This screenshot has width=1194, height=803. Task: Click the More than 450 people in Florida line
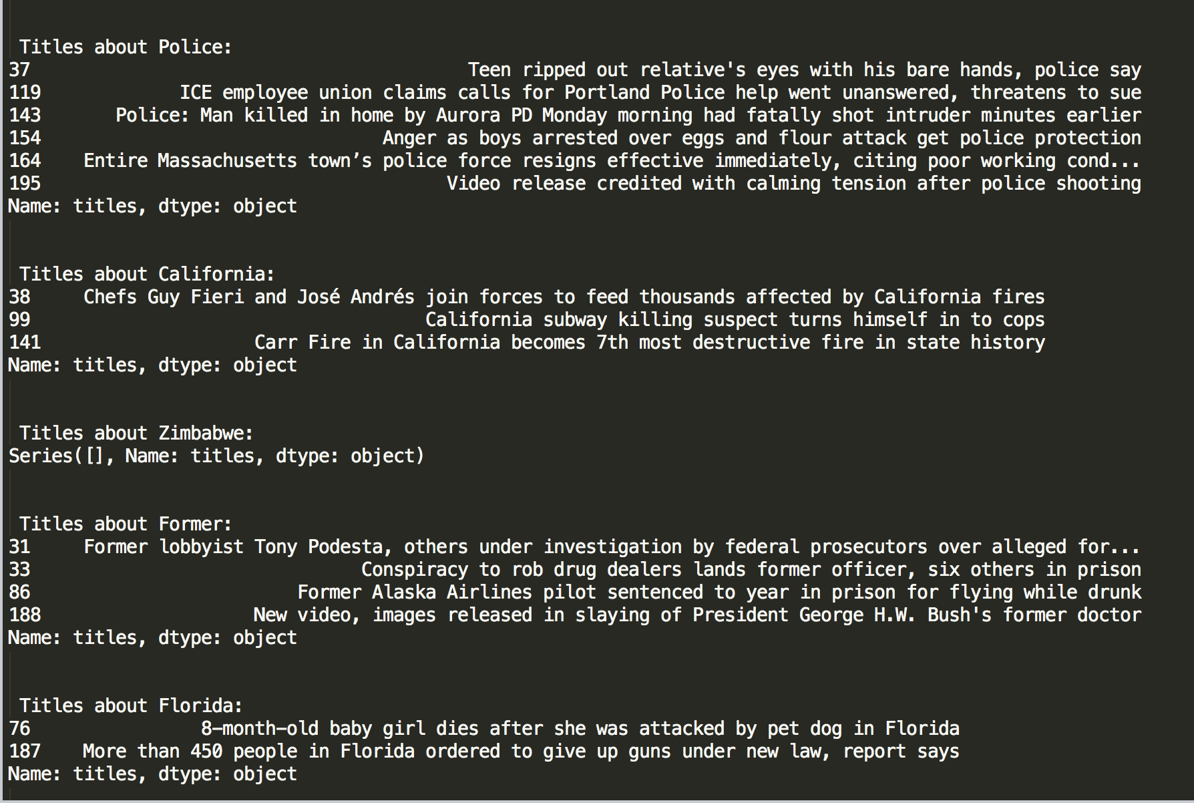(521, 752)
